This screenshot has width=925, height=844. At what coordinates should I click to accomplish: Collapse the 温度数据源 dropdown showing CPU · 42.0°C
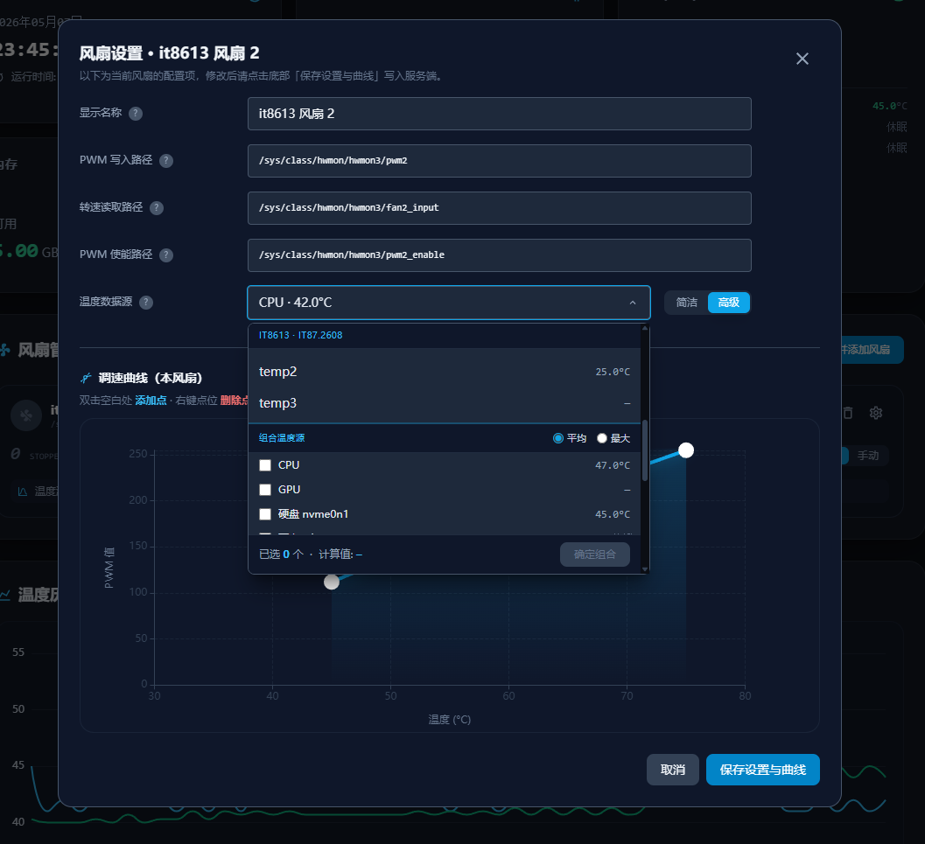448,303
